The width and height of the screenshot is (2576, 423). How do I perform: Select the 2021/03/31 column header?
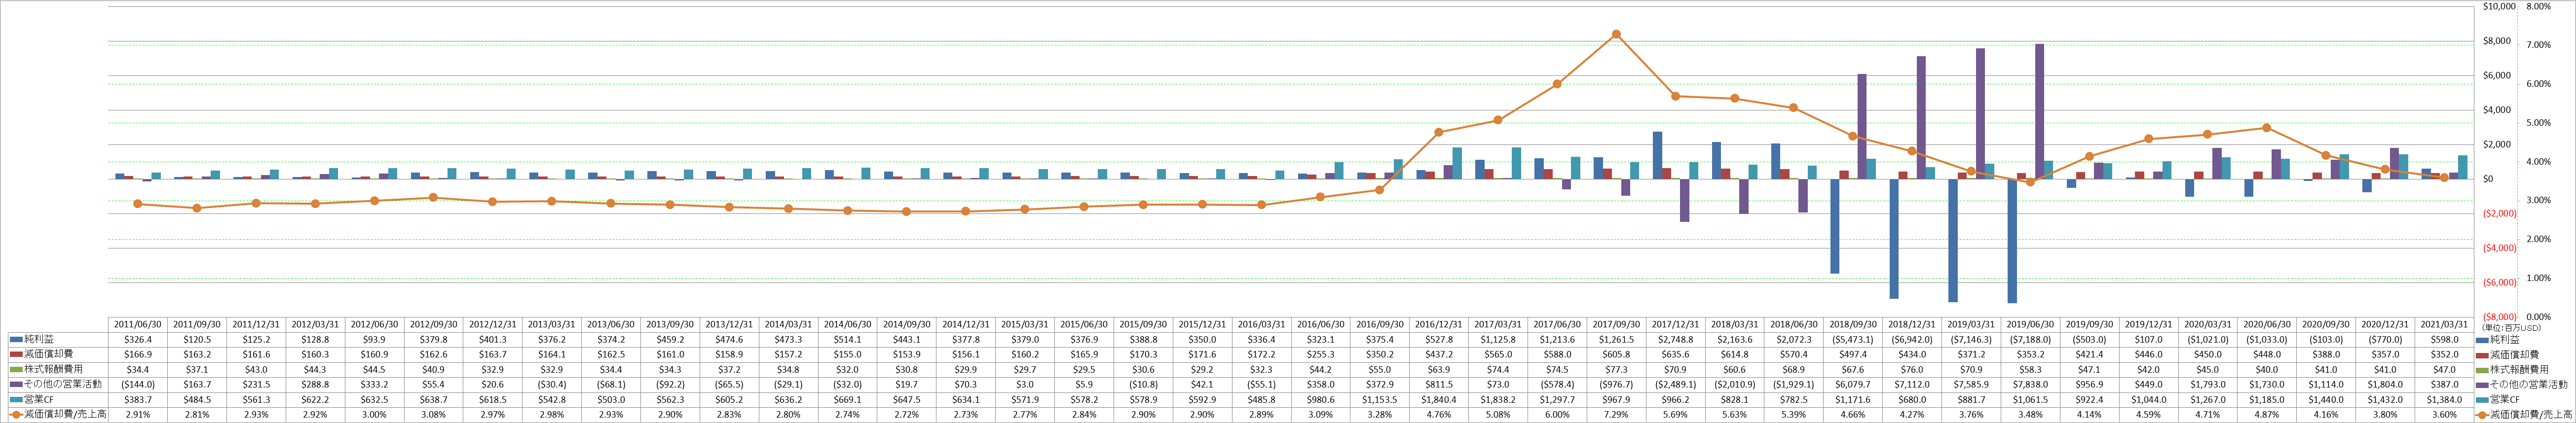click(x=2444, y=325)
